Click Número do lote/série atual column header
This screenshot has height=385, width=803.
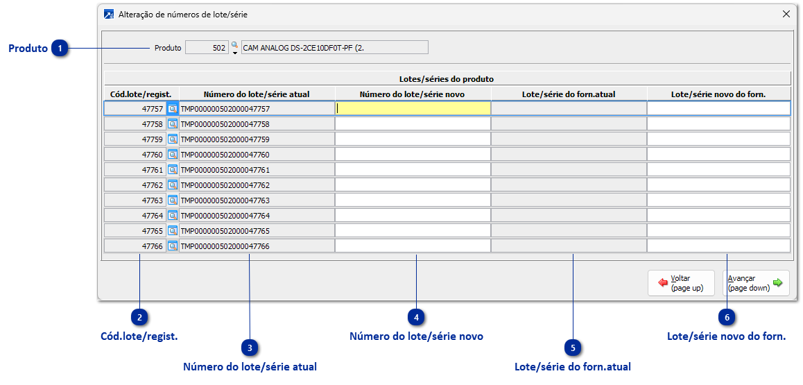click(257, 94)
